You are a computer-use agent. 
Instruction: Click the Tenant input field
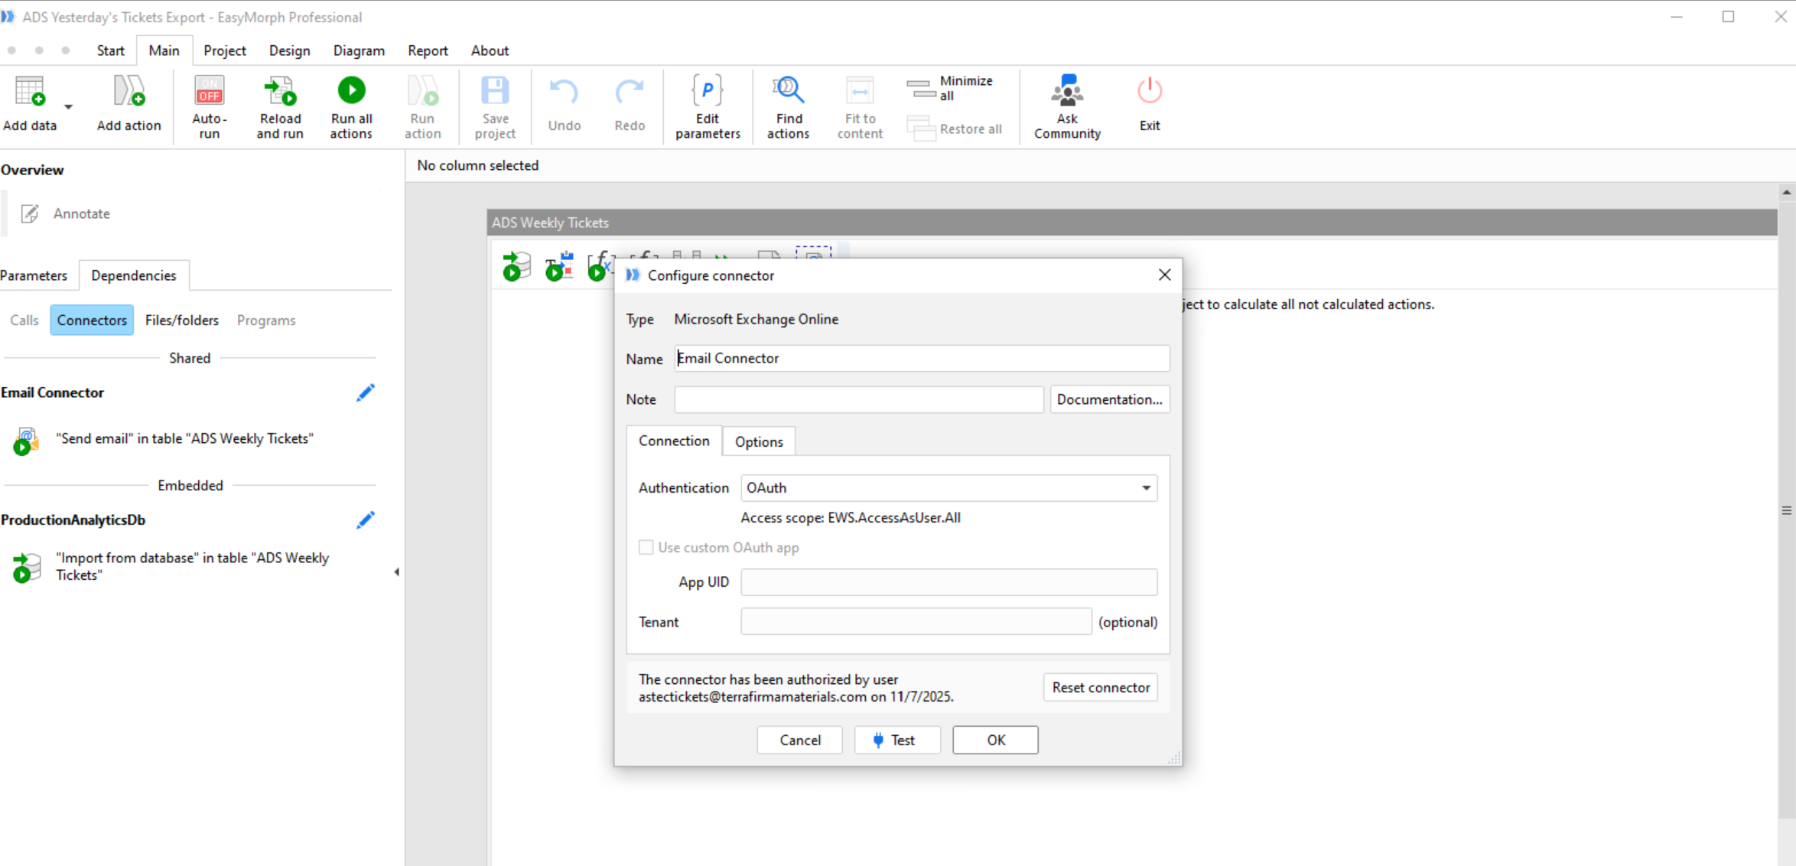[916, 622]
